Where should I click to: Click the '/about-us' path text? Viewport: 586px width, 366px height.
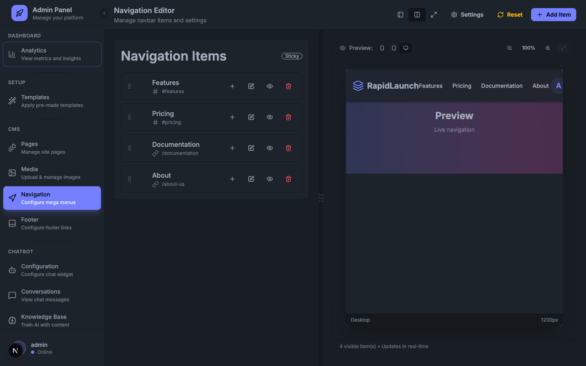coord(173,184)
